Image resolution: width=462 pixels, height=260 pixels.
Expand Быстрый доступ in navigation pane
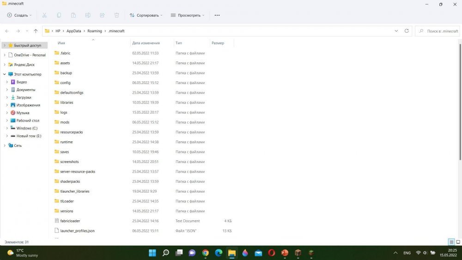(5, 45)
